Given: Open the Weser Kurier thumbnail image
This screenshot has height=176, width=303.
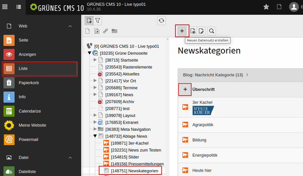Looking at the screenshot, I should [203, 110].
